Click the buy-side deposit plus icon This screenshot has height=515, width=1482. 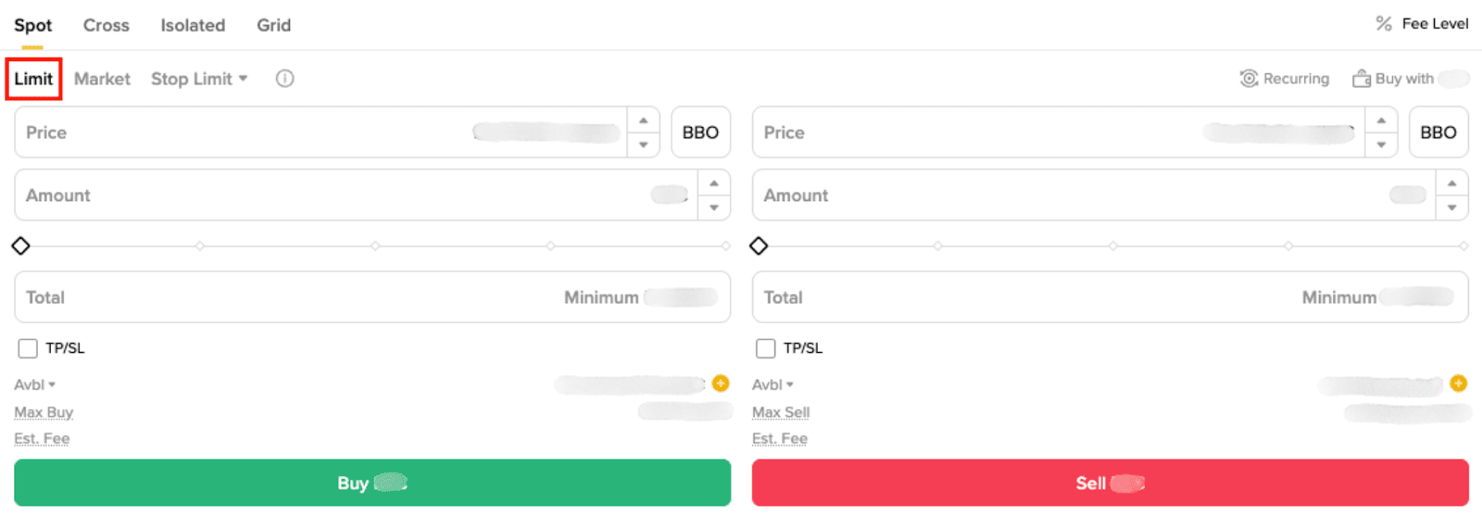coord(721,383)
